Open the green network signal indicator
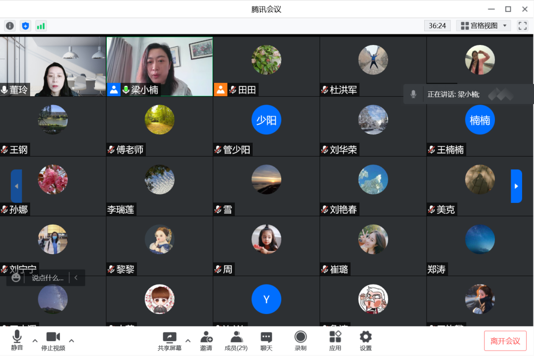 (41, 26)
